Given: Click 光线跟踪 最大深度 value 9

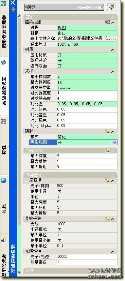Looking at the screenshot, I should (87, 156).
